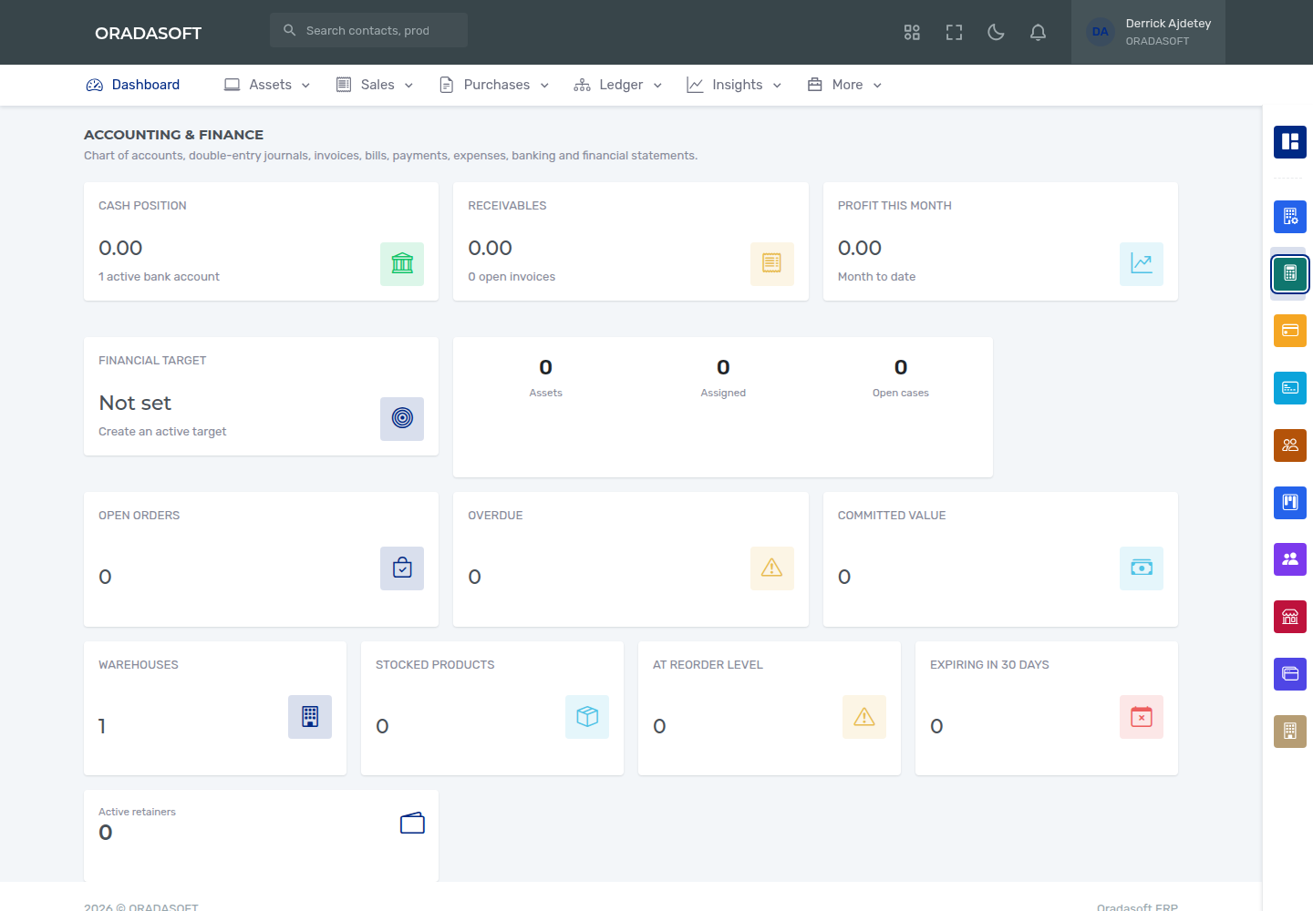Click the wallet icon on Active retainers card

[x=412, y=824]
